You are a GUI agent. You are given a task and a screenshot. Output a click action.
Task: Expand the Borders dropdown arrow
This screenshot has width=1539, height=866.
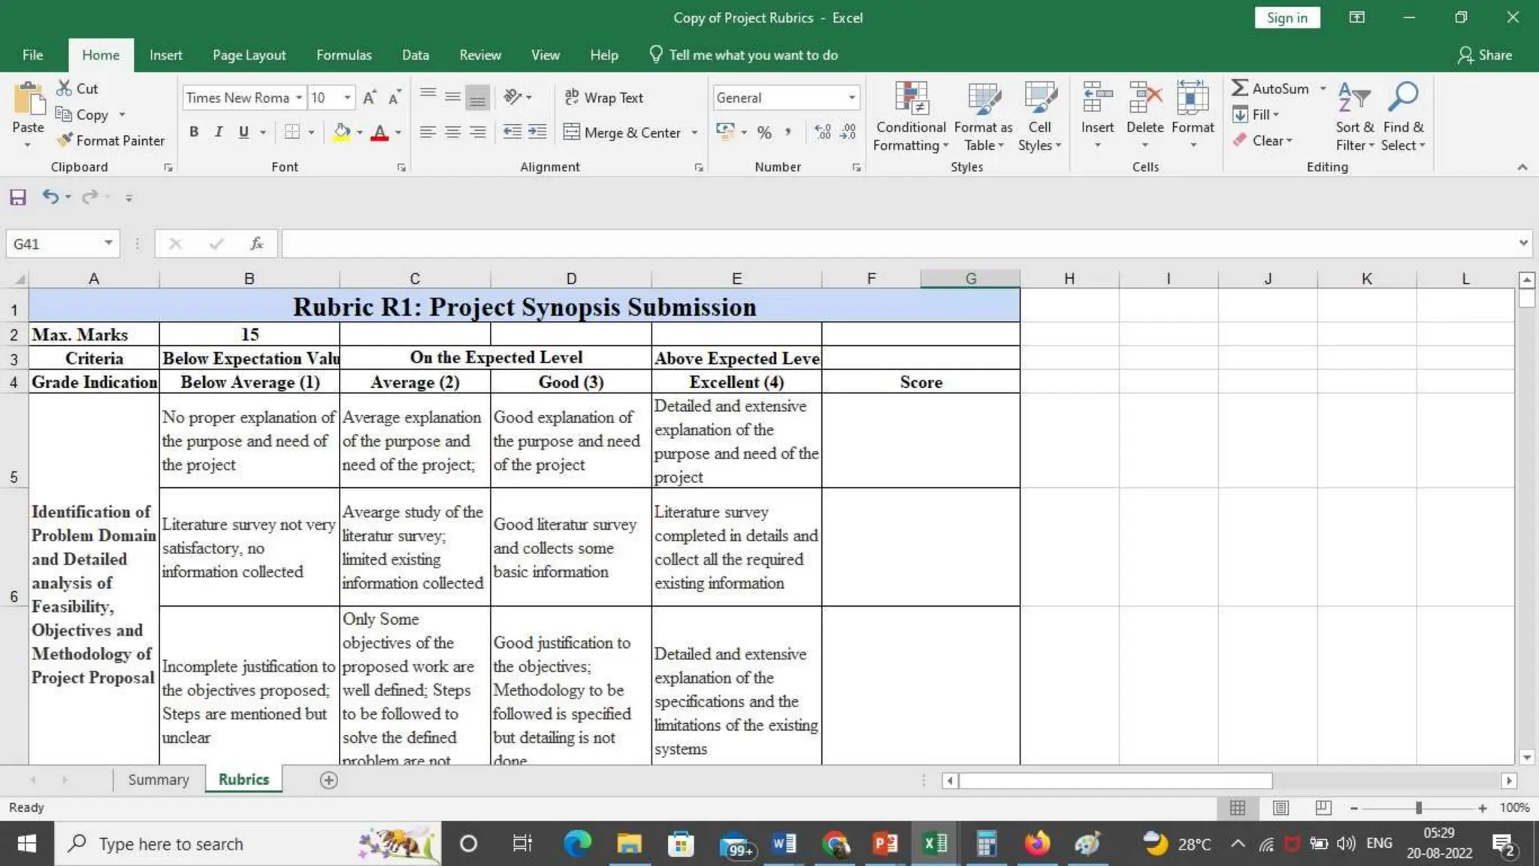[311, 132]
